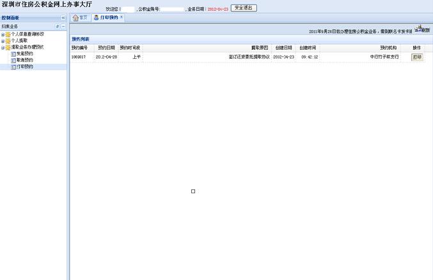Click the 打印 button in the appointment row
The height and width of the screenshot is (280, 433).
pos(417,57)
